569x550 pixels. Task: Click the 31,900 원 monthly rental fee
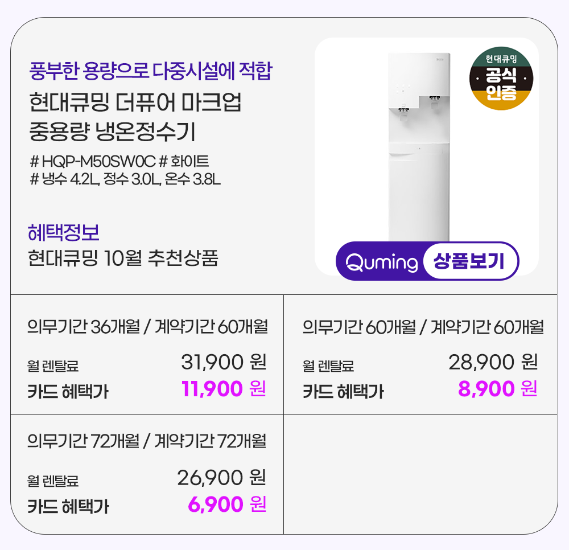[x=224, y=362]
